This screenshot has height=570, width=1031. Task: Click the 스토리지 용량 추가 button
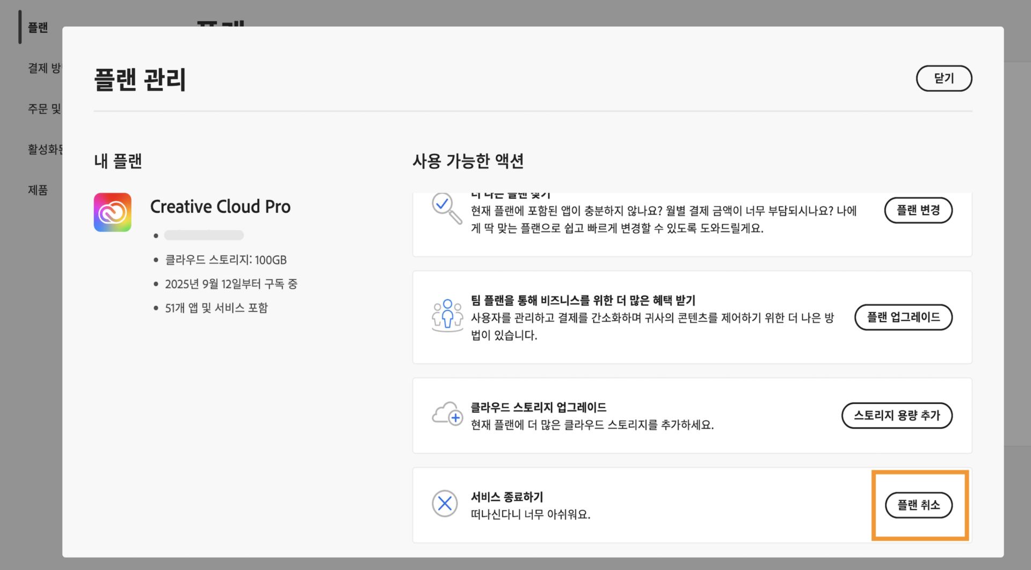[897, 415]
